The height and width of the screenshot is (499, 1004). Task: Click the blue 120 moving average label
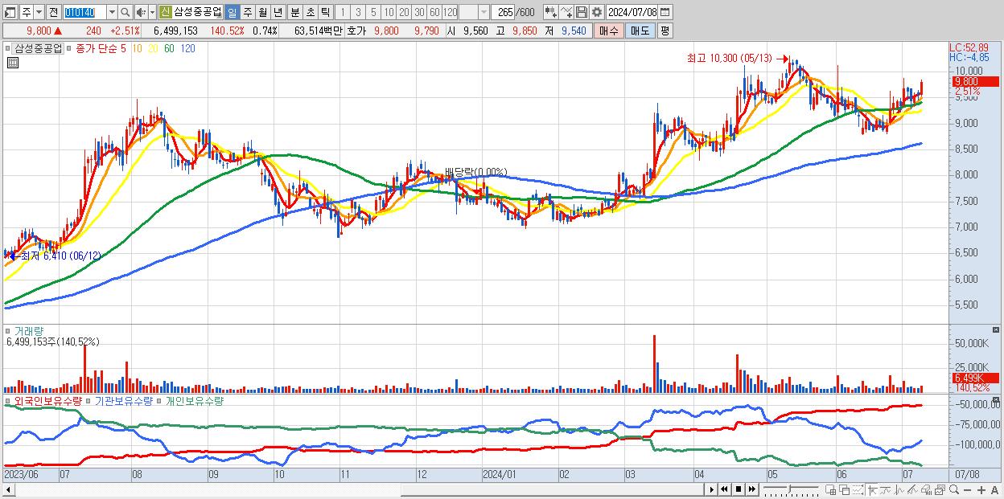click(x=187, y=48)
